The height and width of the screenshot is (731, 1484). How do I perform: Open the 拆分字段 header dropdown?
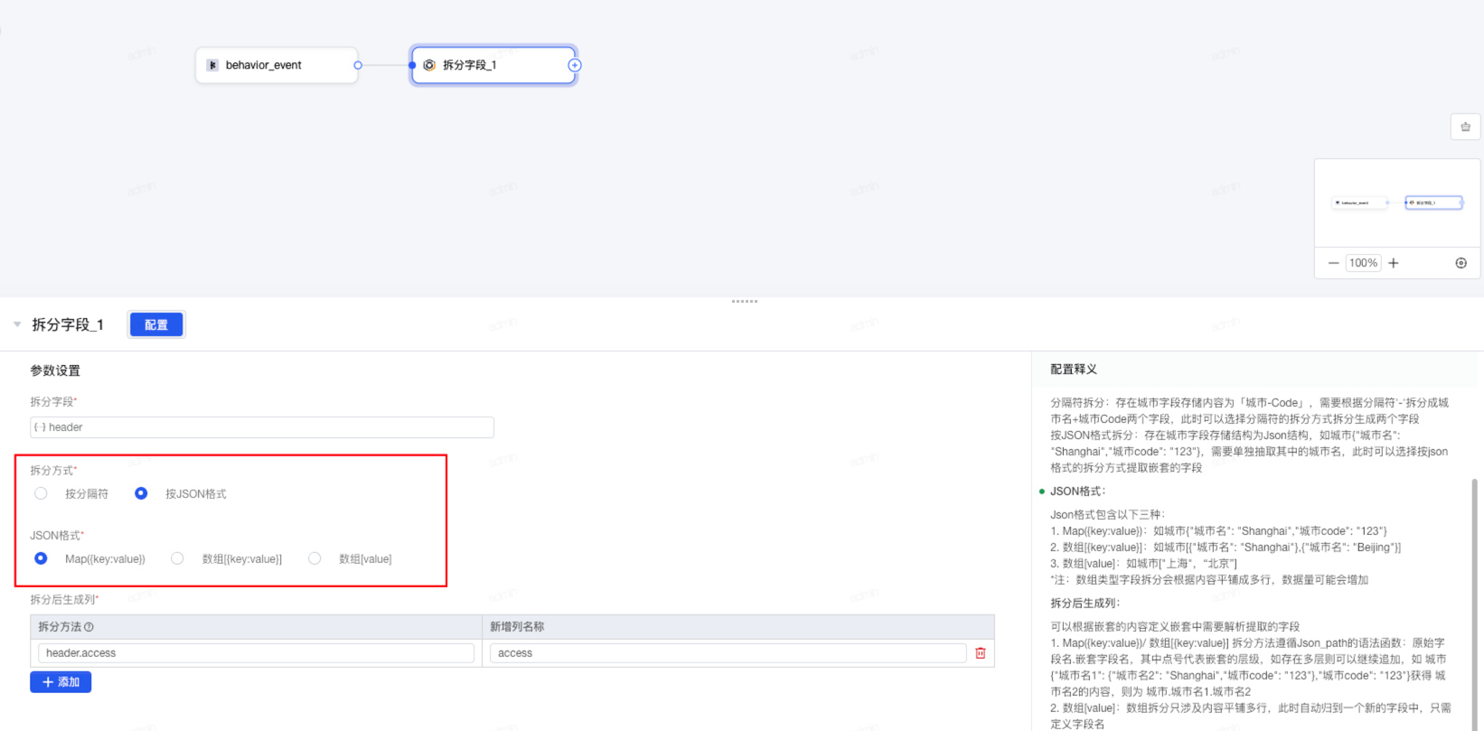(x=262, y=427)
